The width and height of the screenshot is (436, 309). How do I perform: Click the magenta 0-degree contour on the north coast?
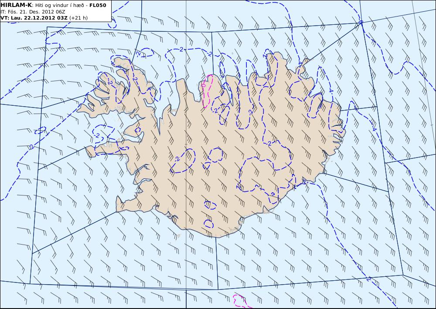pos(207,91)
